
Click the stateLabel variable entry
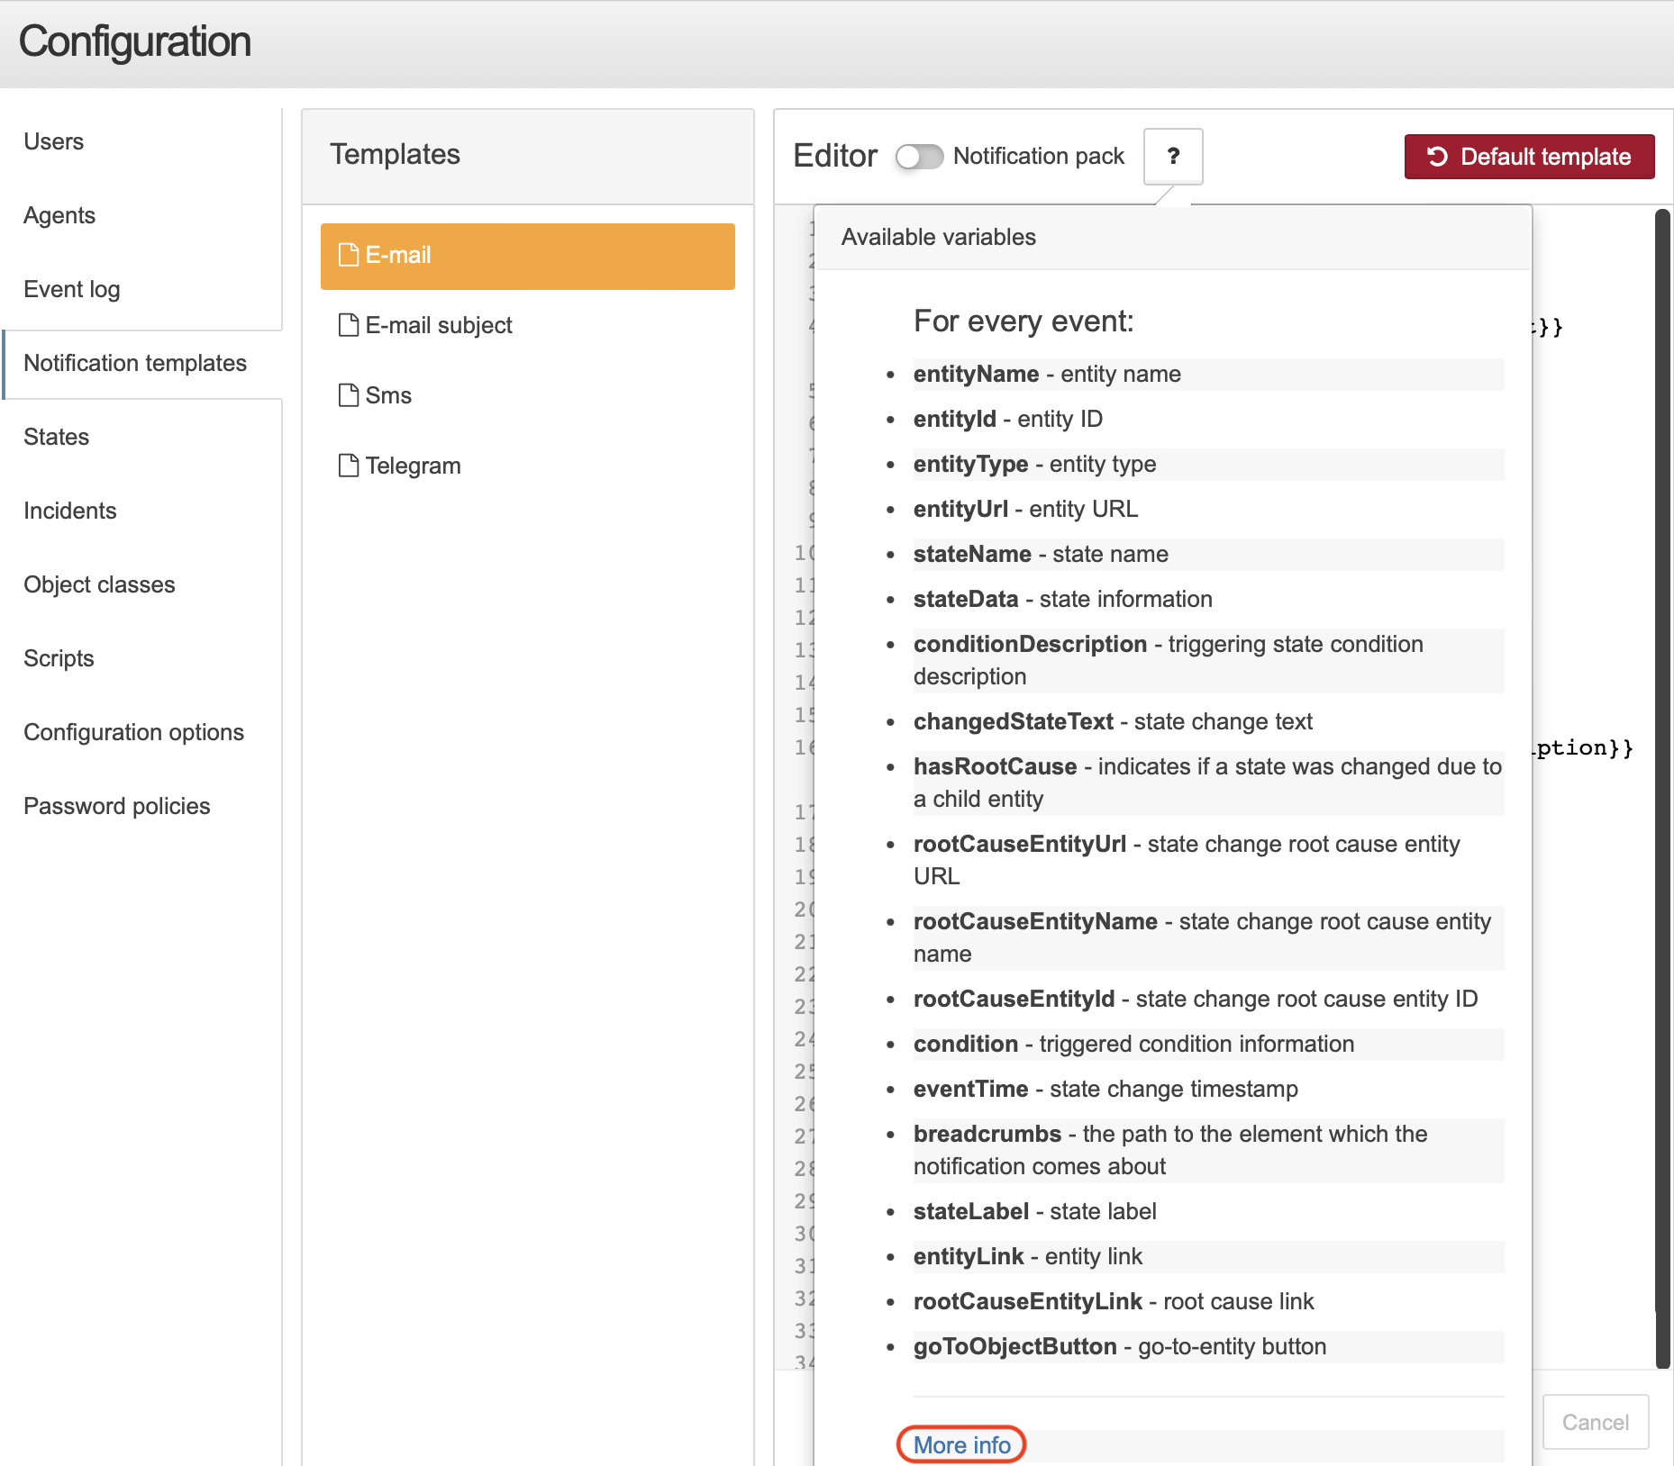click(1208, 1212)
